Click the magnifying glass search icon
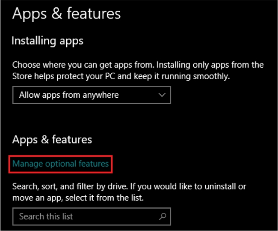Image resolution: width=278 pixels, height=231 pixels. (163, 216)
